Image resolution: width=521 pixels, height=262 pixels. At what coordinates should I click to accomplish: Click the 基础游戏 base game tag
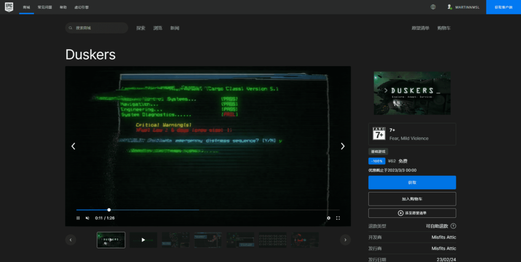(378, 151)
